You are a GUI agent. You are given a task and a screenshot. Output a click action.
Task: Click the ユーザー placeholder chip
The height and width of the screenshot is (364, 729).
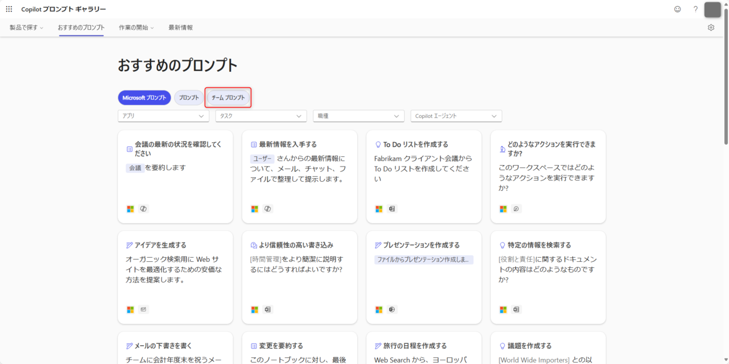click(262, 159)
